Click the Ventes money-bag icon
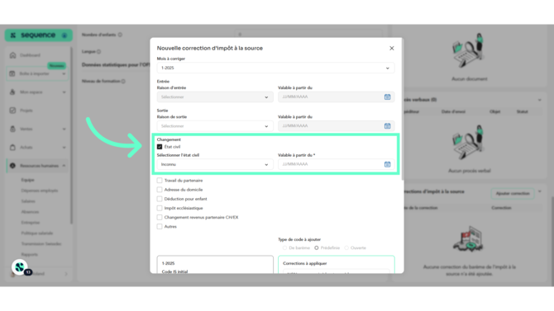 coord(12,129)
